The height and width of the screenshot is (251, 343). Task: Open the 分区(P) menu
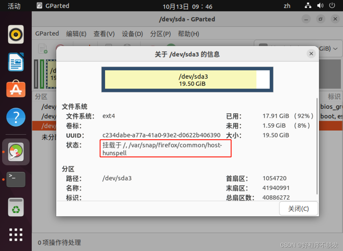point(160,34)
